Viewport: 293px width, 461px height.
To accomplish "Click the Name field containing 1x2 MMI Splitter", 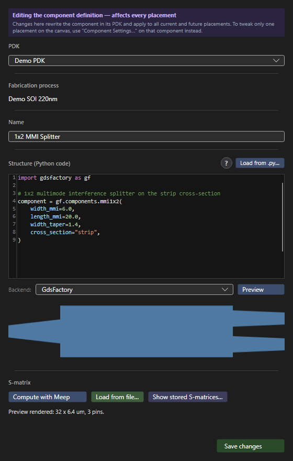I will [146, 136].
